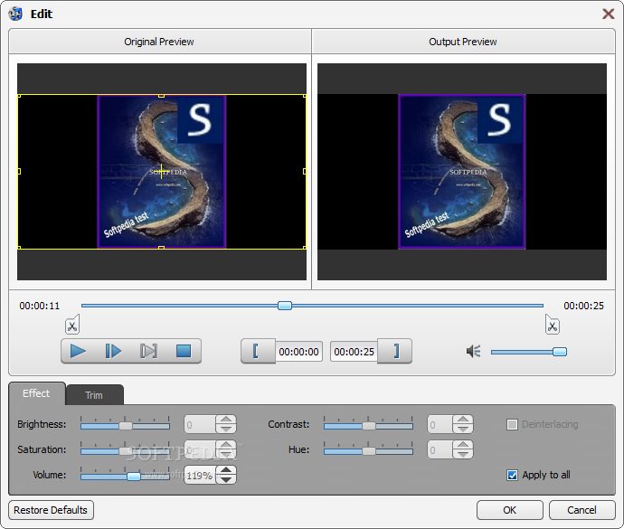Click the Play button
This screenshot has width=624, height=529.
coord(78,352)
